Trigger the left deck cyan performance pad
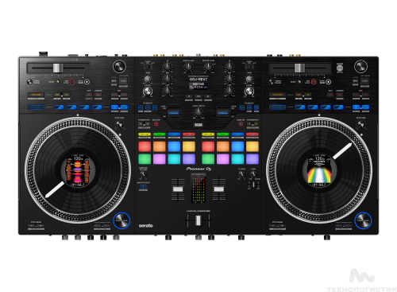Viewport: 397px width, 292px height. (x=174, y=159)
